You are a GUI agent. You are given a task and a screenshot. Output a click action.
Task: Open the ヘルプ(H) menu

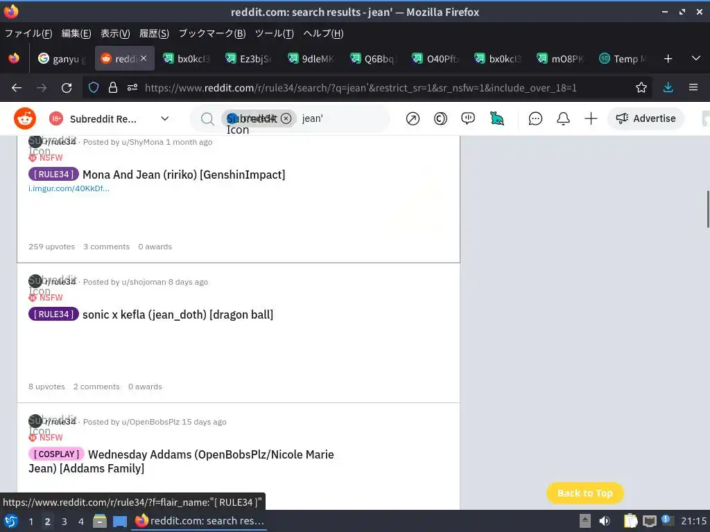tap(323, 33)
